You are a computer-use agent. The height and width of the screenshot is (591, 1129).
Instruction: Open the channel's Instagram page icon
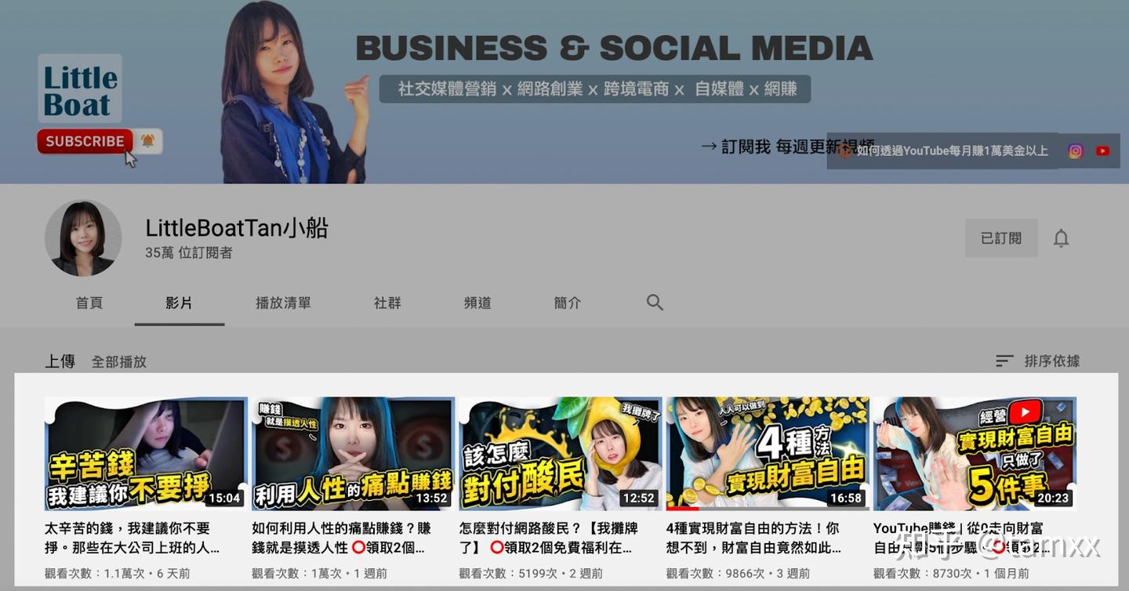click(x=1076, y=150)
